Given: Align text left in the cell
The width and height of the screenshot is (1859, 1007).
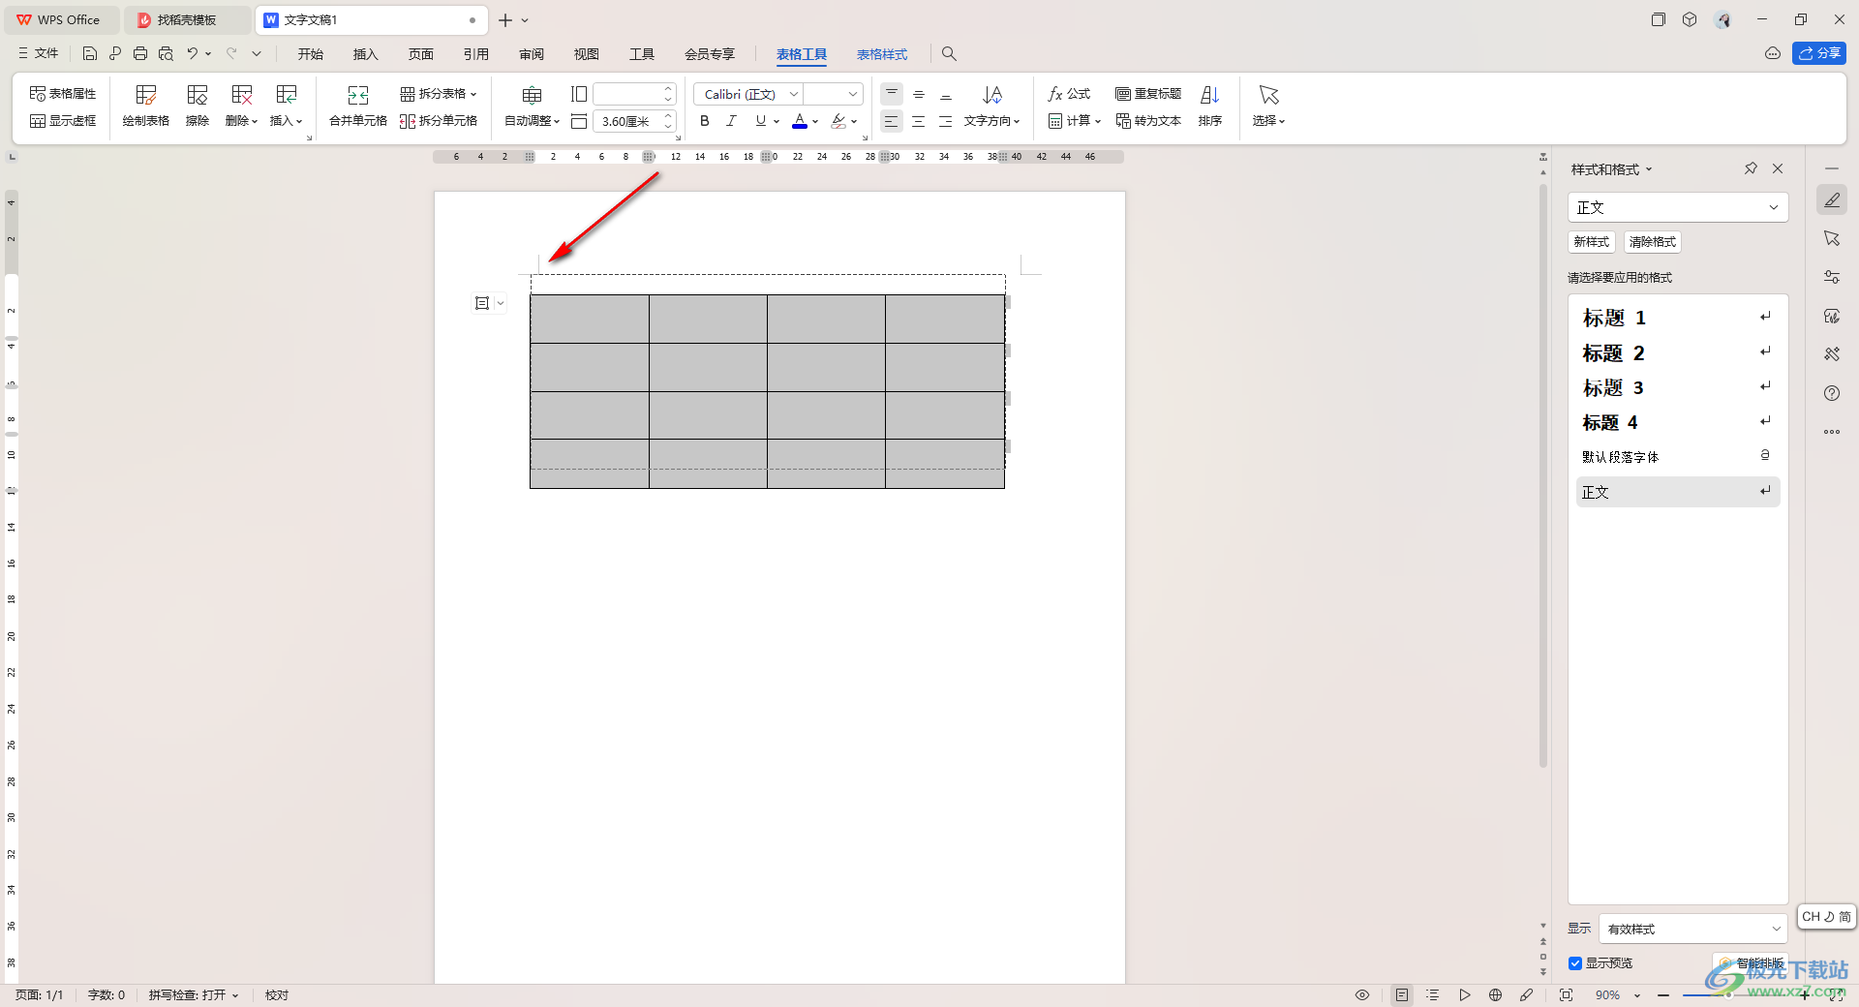Looking at the screenshot, I should point(892,121).
